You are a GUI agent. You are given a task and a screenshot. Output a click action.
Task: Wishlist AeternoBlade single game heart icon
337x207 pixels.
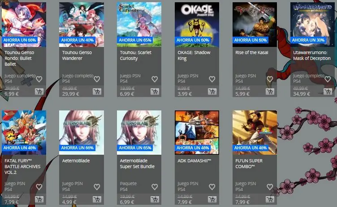[x=97, y=187]
